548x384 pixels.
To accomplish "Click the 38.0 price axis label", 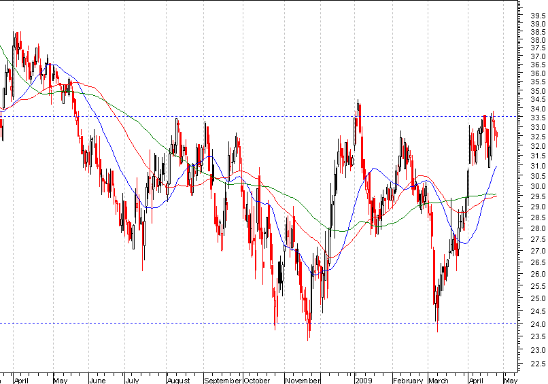I will (538, 41).
